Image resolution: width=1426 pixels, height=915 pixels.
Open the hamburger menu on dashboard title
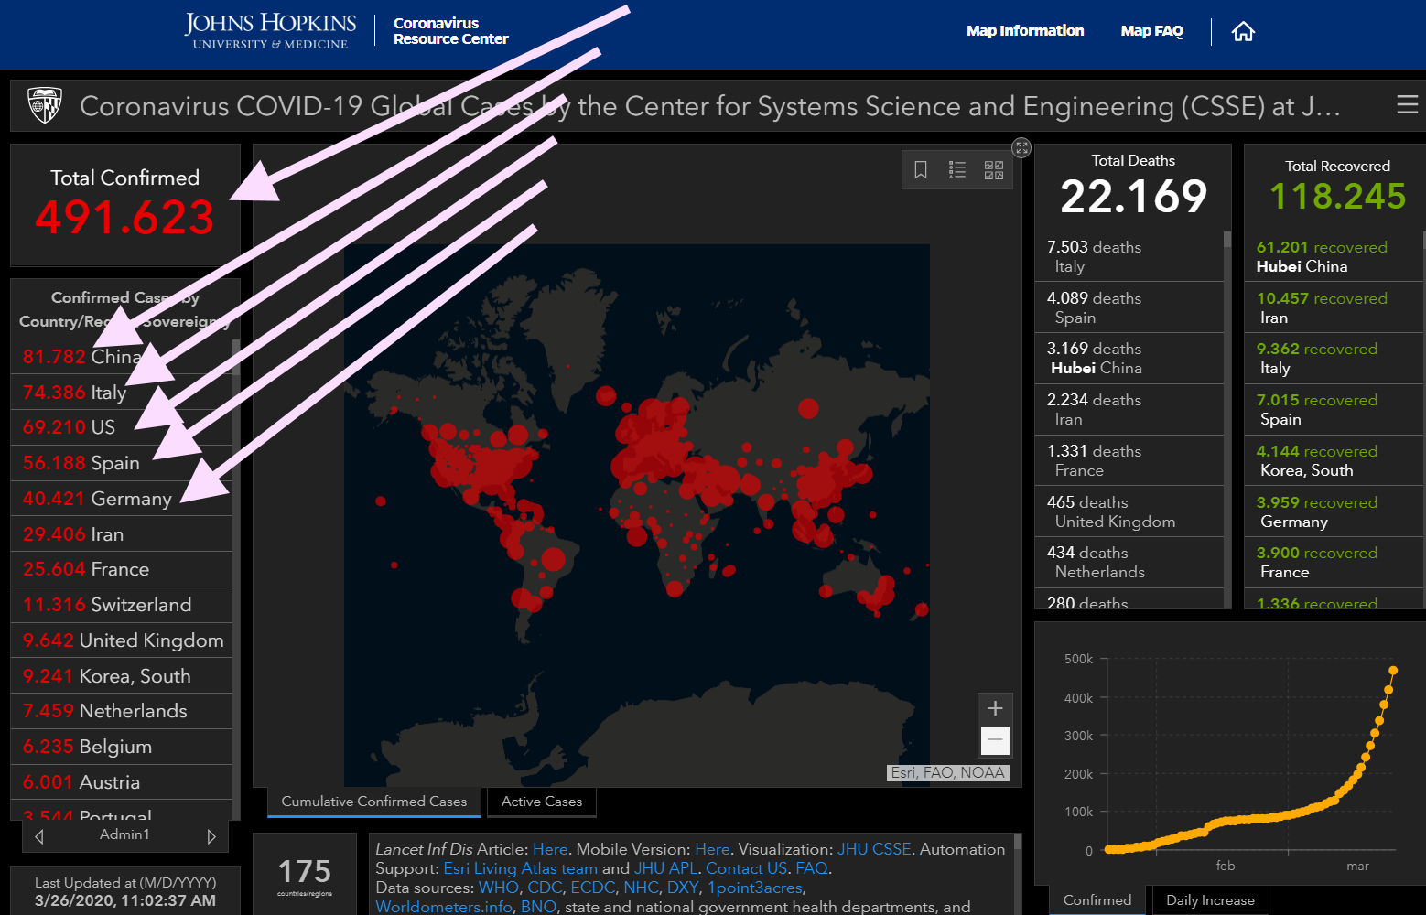(1408, 105)
